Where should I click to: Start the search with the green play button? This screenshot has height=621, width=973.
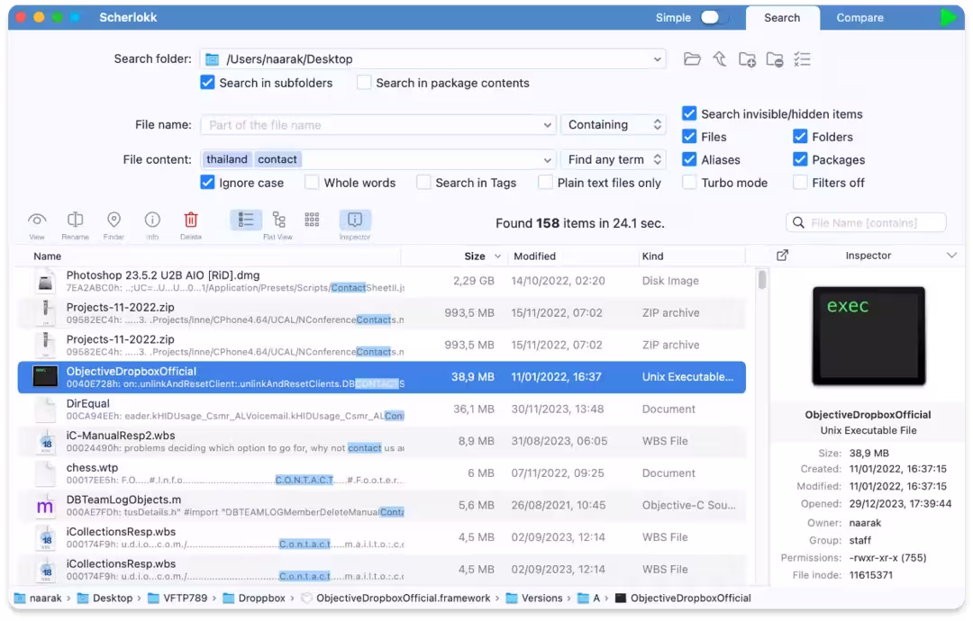pyautogui.click(x=948, y=17)
